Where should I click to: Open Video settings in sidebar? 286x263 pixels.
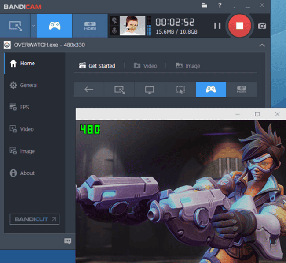pos(22,129)
